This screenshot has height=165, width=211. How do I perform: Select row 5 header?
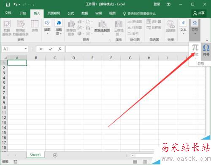[4, 83]
